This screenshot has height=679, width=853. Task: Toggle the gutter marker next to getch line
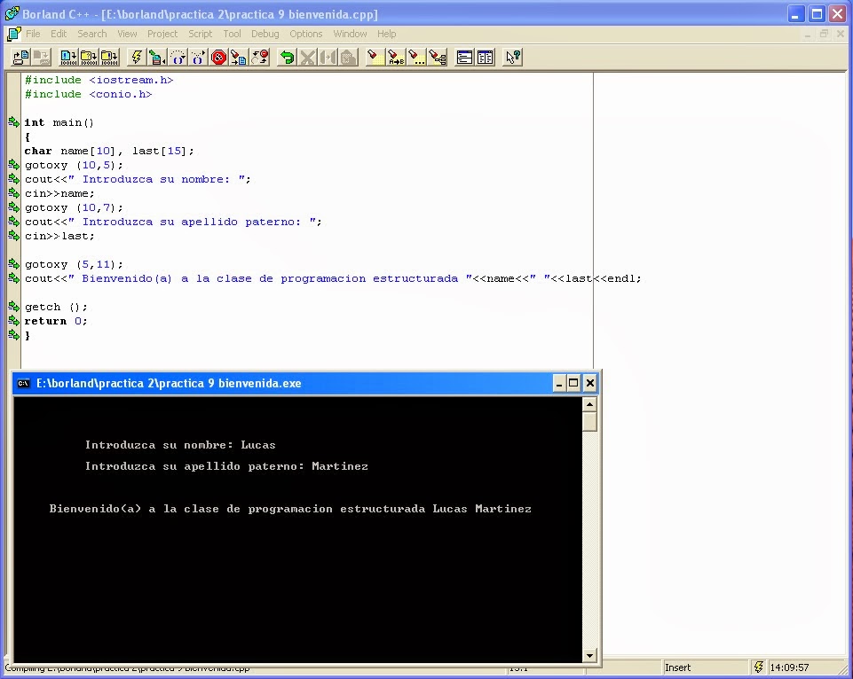(12, 307)
